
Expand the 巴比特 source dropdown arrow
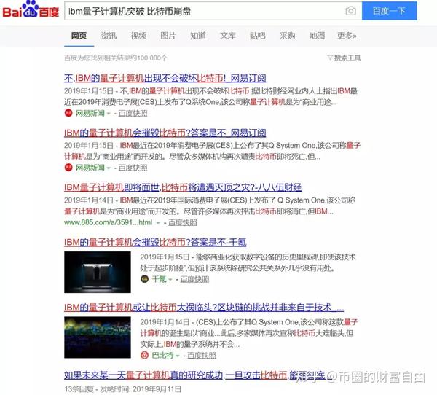point(178,356)
